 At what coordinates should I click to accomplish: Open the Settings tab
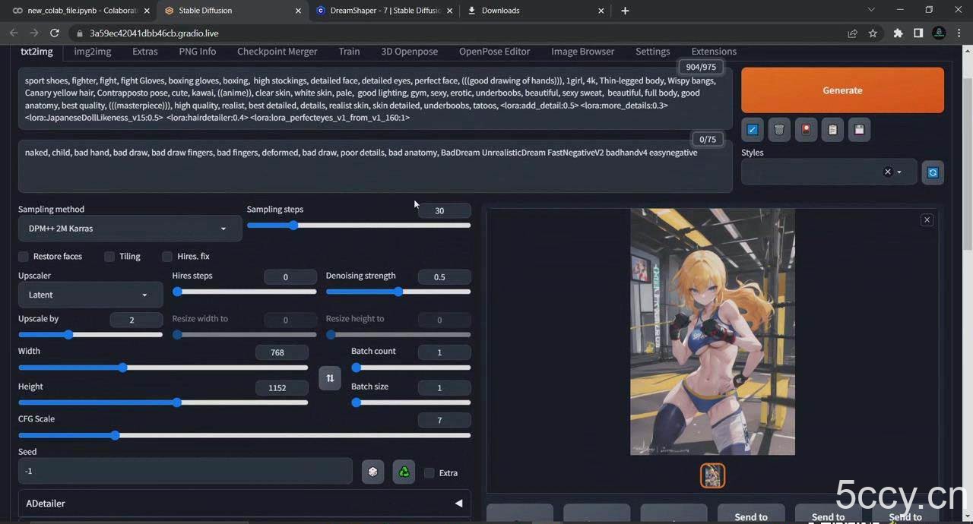[x=653, y=52]
